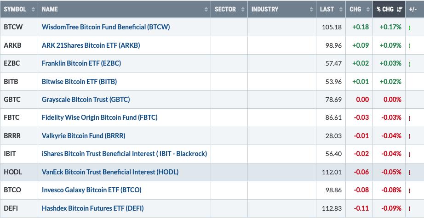Image resolution: width=424 pixels, height=218 pixels.
Task: Open Bitwise Bitcoin ETF (BITB) link
Action: click(x=79, y=81)
